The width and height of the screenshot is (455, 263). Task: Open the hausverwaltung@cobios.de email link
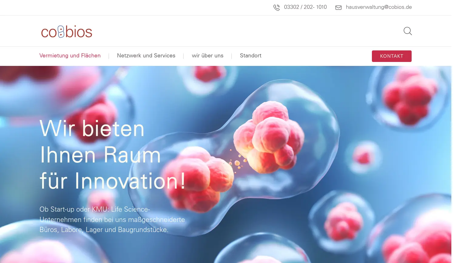pos(379,7)
